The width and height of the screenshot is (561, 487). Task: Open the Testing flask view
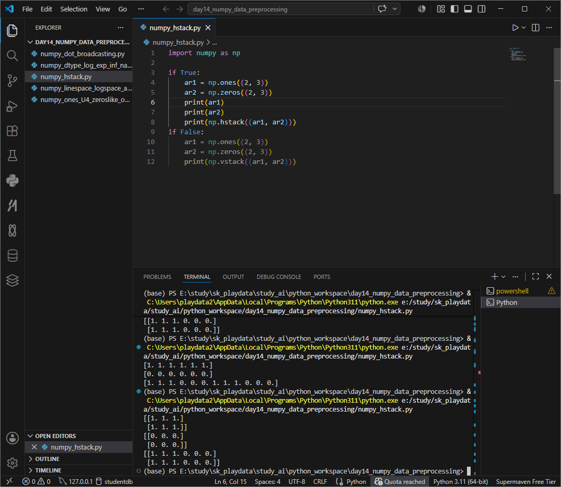point(12,156)
